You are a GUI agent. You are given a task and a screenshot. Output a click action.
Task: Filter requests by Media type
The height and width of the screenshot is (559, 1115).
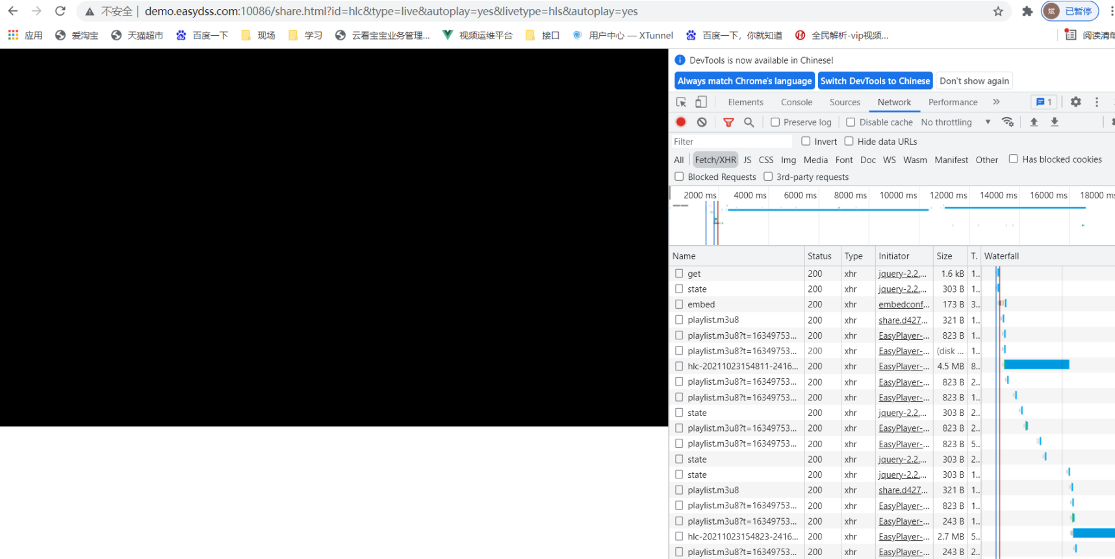(815, 160)
